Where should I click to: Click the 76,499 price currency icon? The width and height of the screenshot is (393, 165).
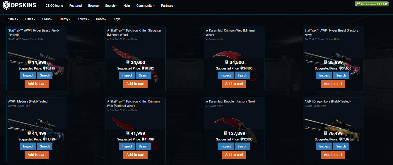pyautogui.click(x=325, y=133)
